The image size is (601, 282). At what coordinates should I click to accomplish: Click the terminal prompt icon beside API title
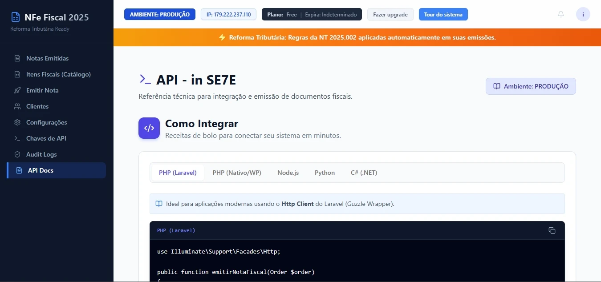(145, 79)
